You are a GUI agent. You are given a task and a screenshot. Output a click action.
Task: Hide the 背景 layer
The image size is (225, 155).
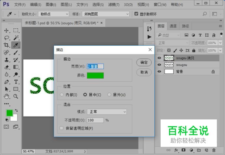pos(159,71)
